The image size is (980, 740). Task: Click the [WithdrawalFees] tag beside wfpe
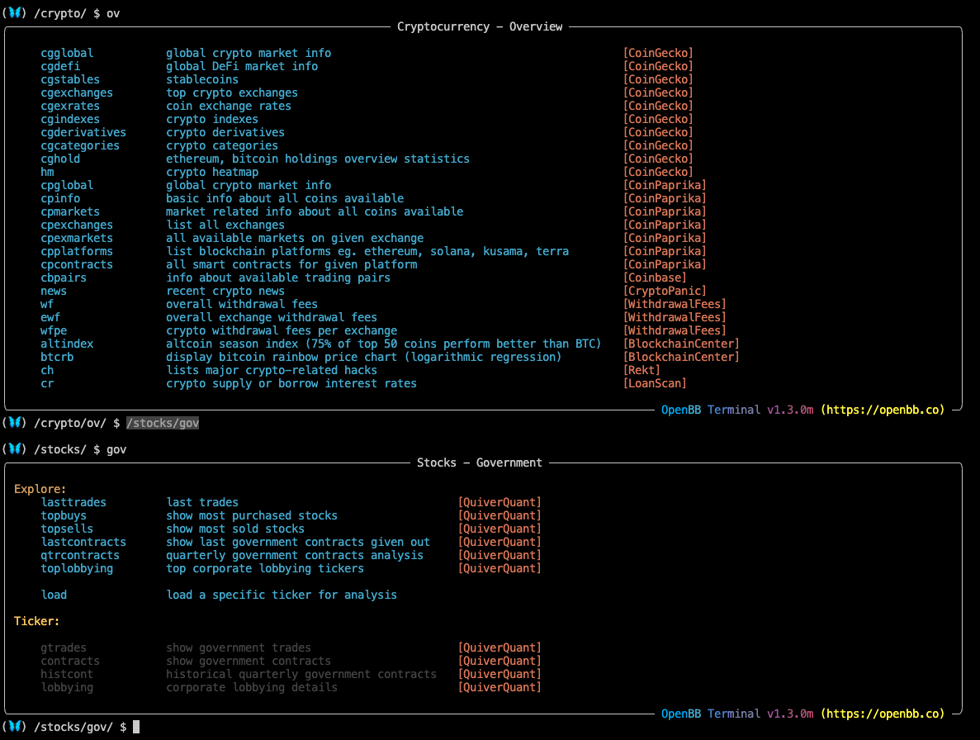point(675,330)
